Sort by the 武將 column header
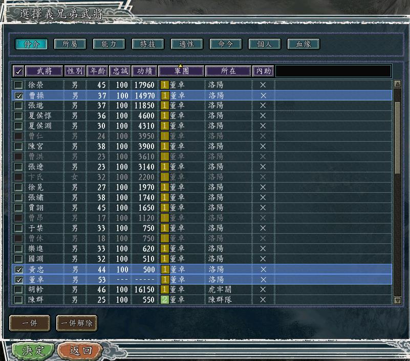The image size is (410, 361). tap(44, 71)
